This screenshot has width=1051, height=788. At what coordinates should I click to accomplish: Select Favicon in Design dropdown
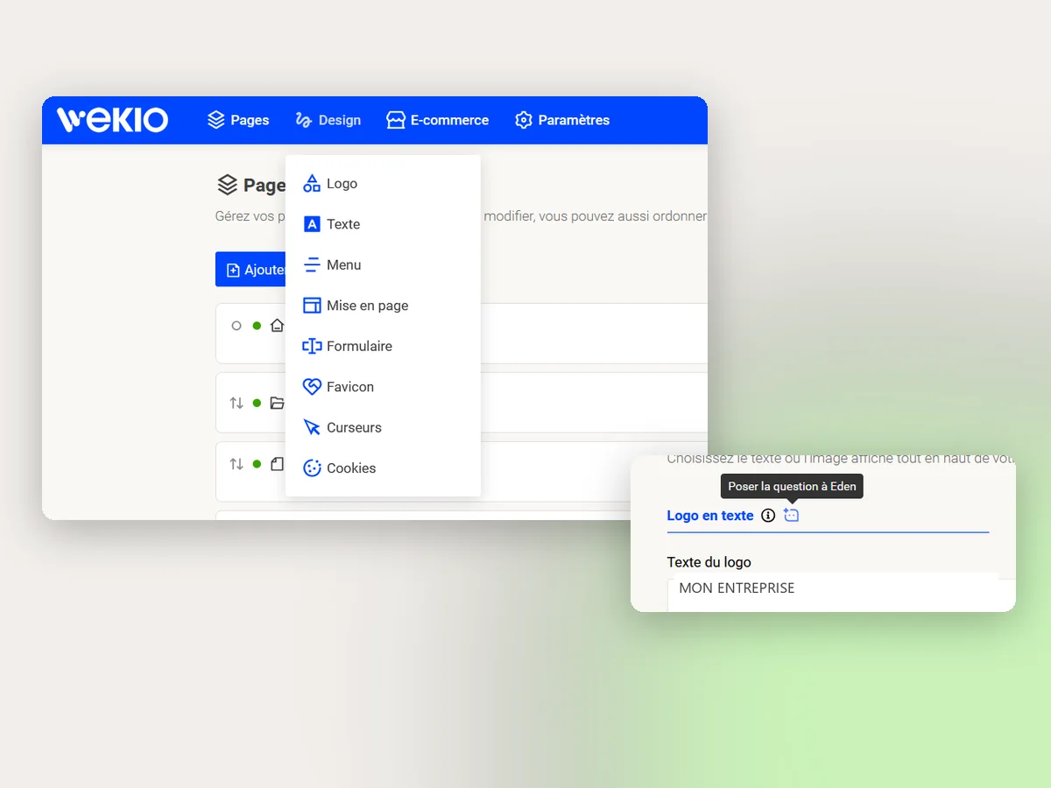383,387
